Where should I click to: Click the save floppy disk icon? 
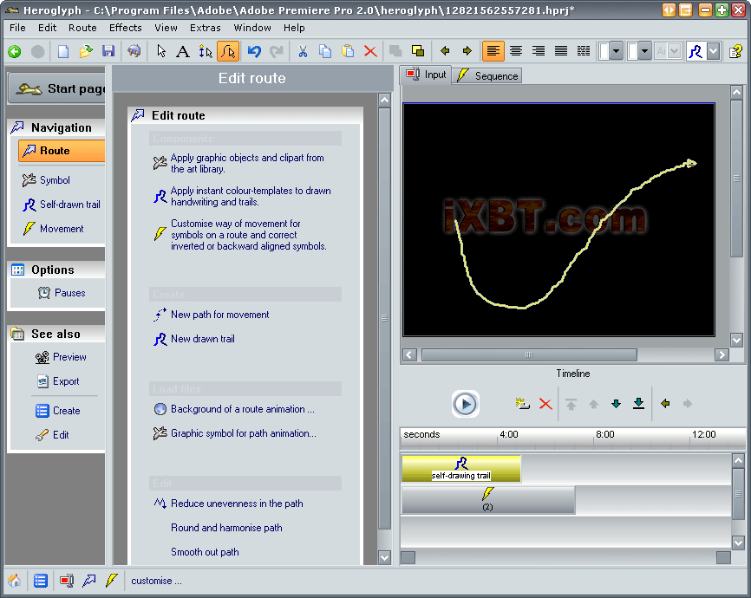coord(108,51)
